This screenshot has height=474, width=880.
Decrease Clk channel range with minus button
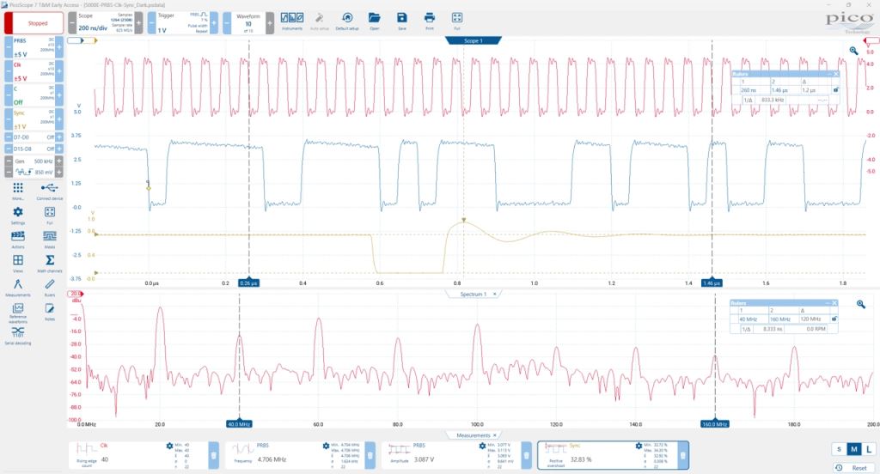(x=8, y=72)
